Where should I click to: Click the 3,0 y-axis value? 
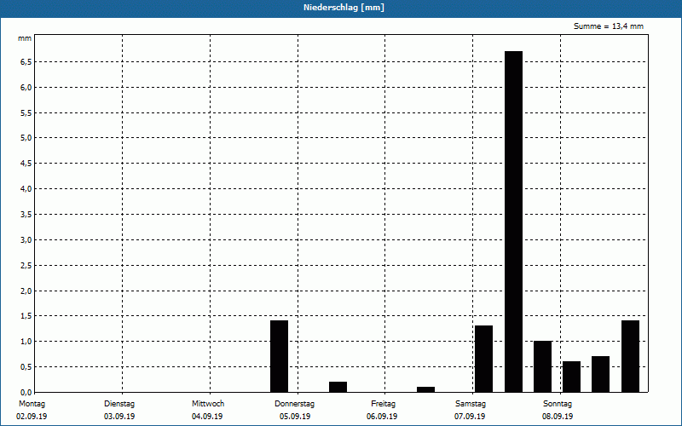pos(26,240)
